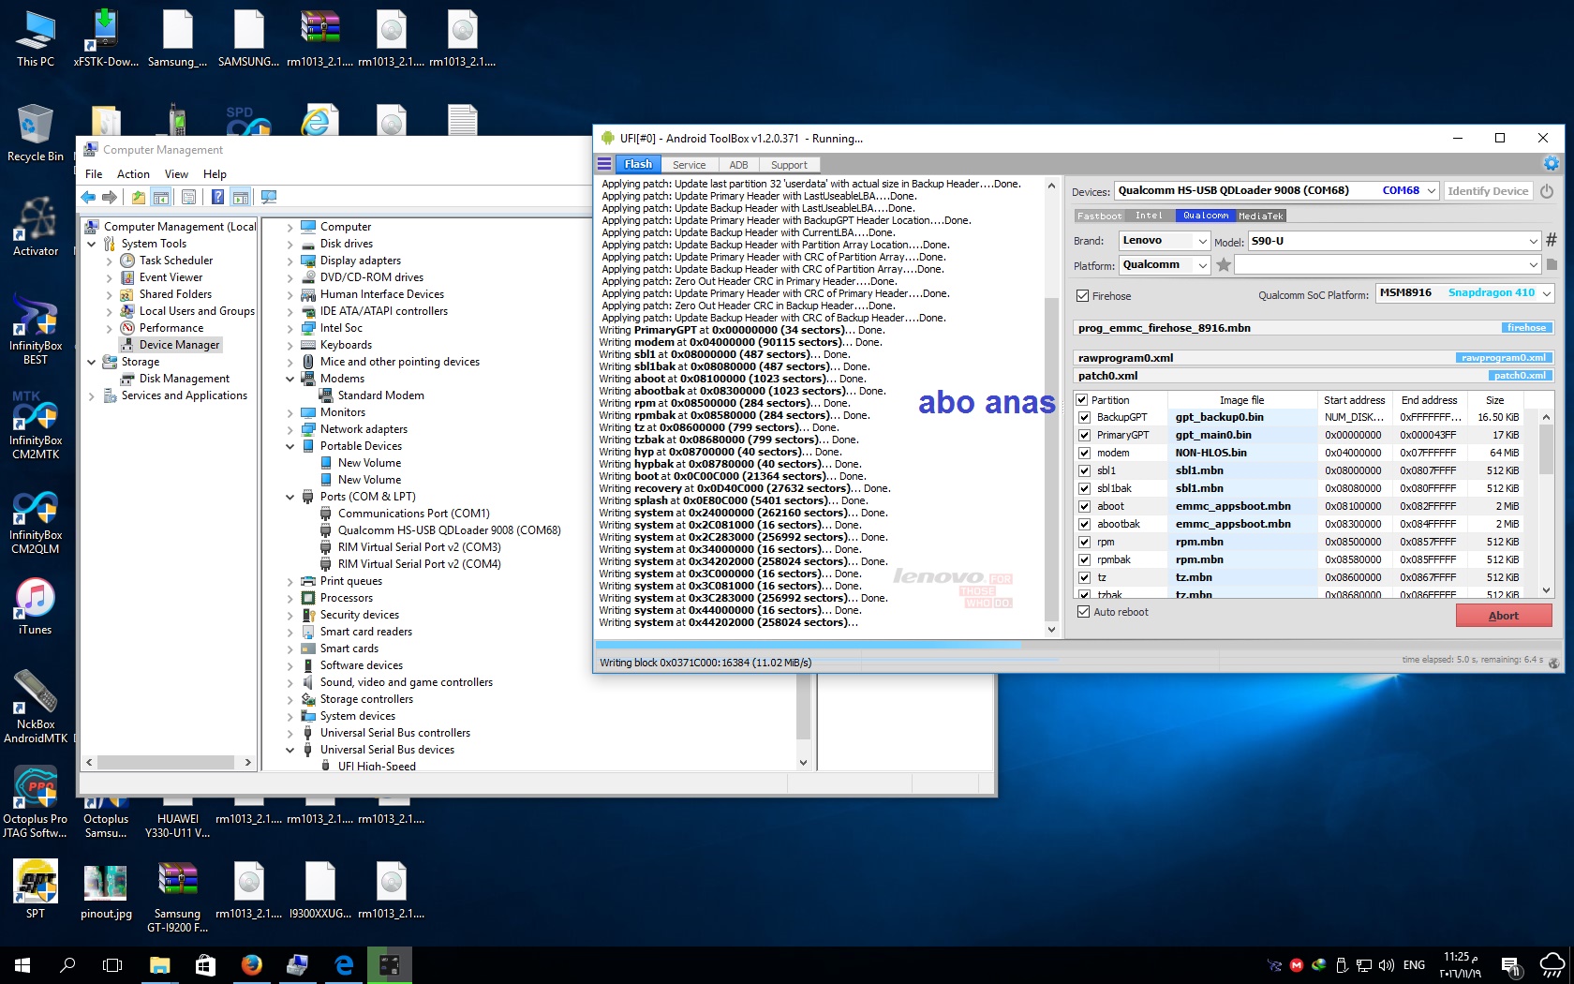Collapse the Modems node in Device Manager
1574x984 pixels.
[290, 379]
